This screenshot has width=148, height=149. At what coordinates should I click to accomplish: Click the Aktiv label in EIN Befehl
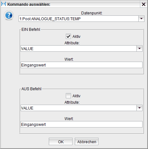pos(76,37)
